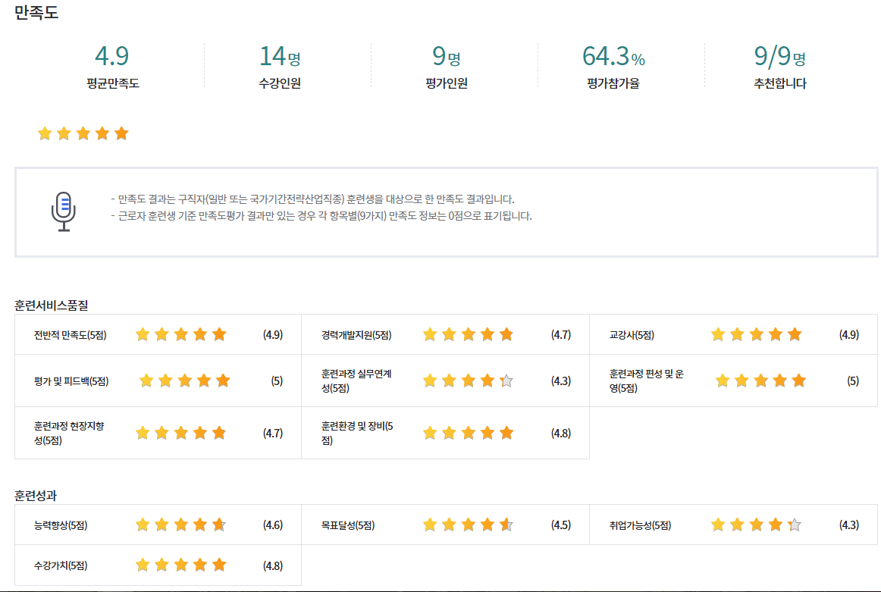Click the stars for 훈련과정 편성 및 운영
The height and width of the screenshot is (592, 881).
(760, 381)
